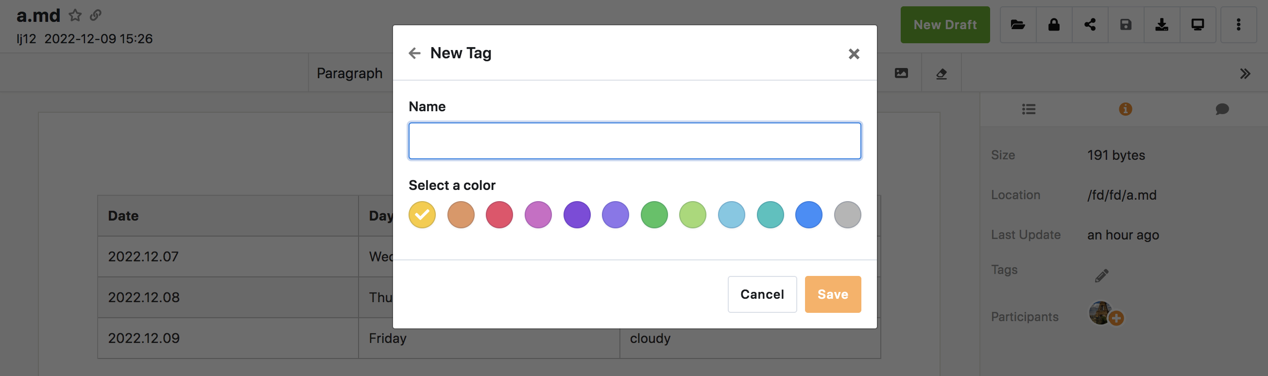Edit tags with the pencil icon
The height and width of the screenshot is (376, 1268).
tap(1101, 275)
